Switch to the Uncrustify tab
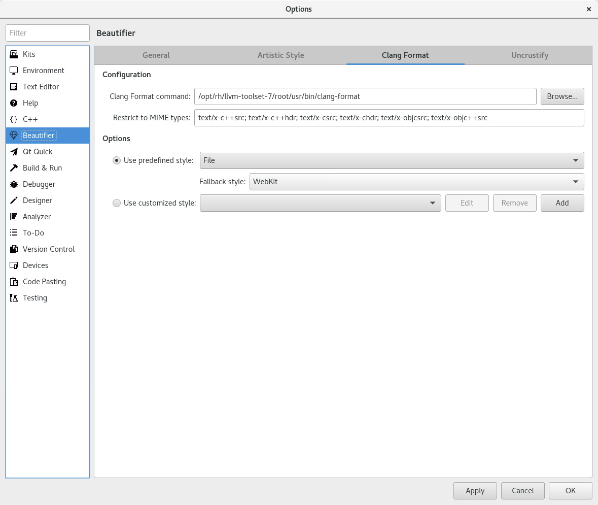The image size is (598, 505). coord(530,55)
